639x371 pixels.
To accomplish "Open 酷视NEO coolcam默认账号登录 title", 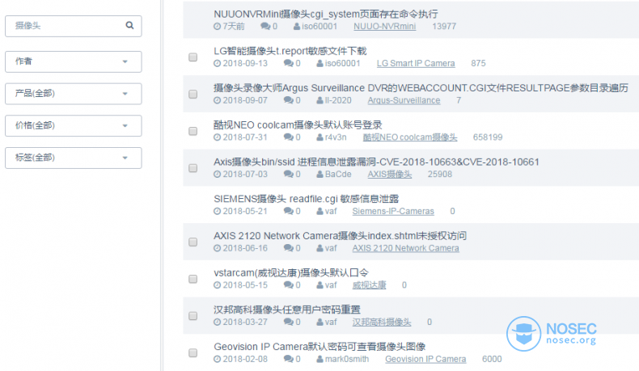I will (298, 125).
